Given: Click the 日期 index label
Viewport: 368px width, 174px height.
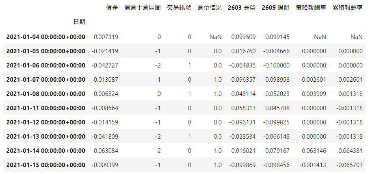Looking at the screenshot, I should (x=79, y=22).
